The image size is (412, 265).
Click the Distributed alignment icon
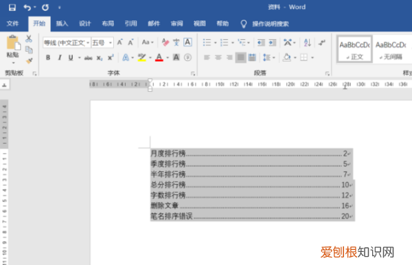coord(252,57)
